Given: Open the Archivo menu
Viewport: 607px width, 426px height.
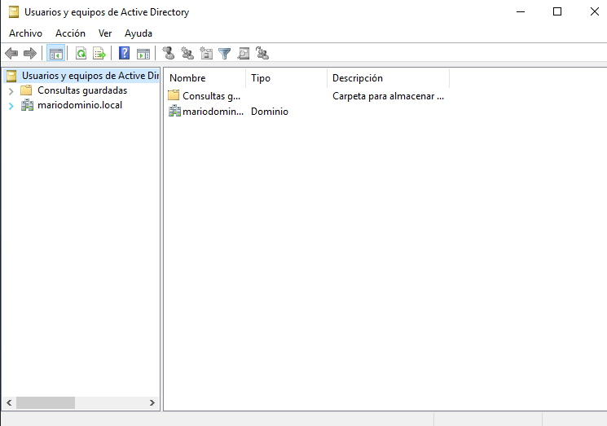Looking at the screenshot, I should pyautogui.click(x=25, y=33).
